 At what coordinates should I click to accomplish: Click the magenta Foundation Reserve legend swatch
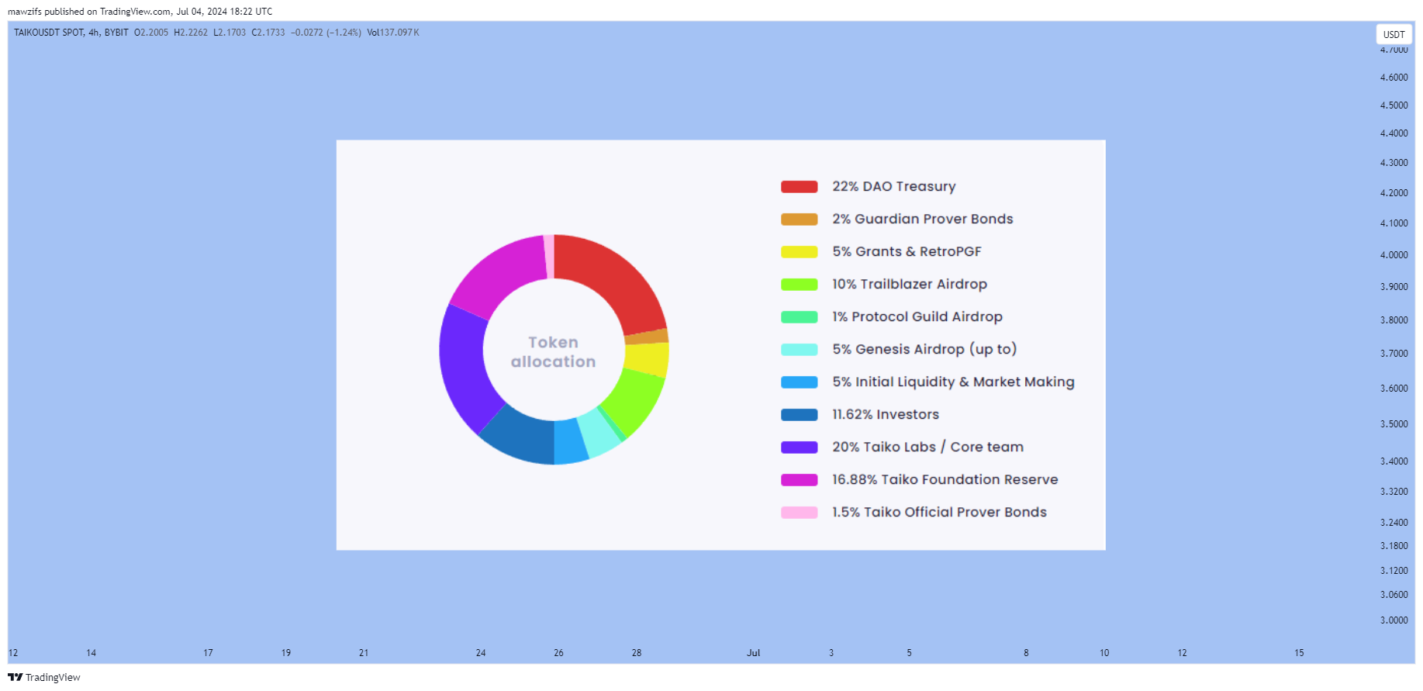799,480
